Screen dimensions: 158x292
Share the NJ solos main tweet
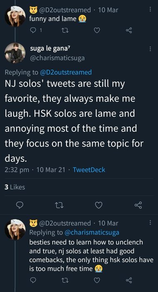[138, 205]
